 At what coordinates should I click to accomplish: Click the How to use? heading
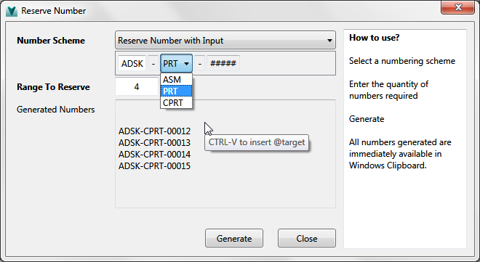click(375, 38)
